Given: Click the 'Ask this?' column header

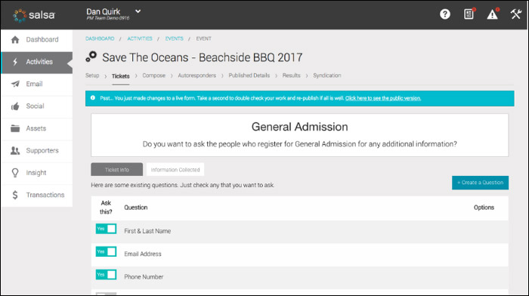Looking at the screenshot, I should pyautogui.click(x=106, y=208).
